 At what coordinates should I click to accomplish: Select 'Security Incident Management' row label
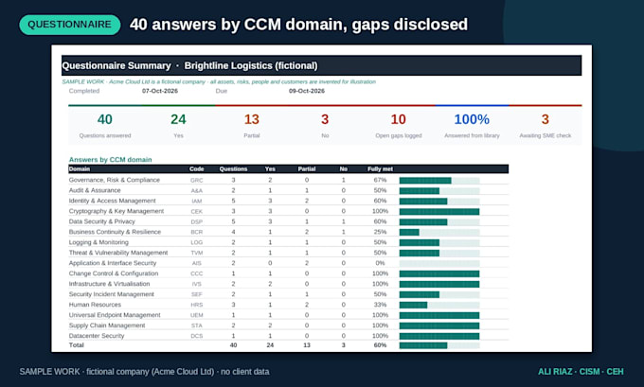click(x=112, y=294)
